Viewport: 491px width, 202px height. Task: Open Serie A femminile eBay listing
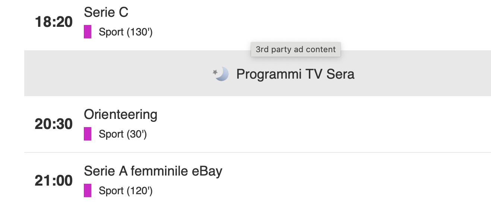click(153, 171)
